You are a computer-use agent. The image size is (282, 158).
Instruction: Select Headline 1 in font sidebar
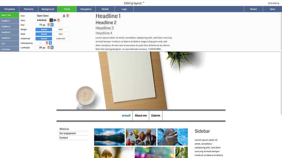click(9, 21)
